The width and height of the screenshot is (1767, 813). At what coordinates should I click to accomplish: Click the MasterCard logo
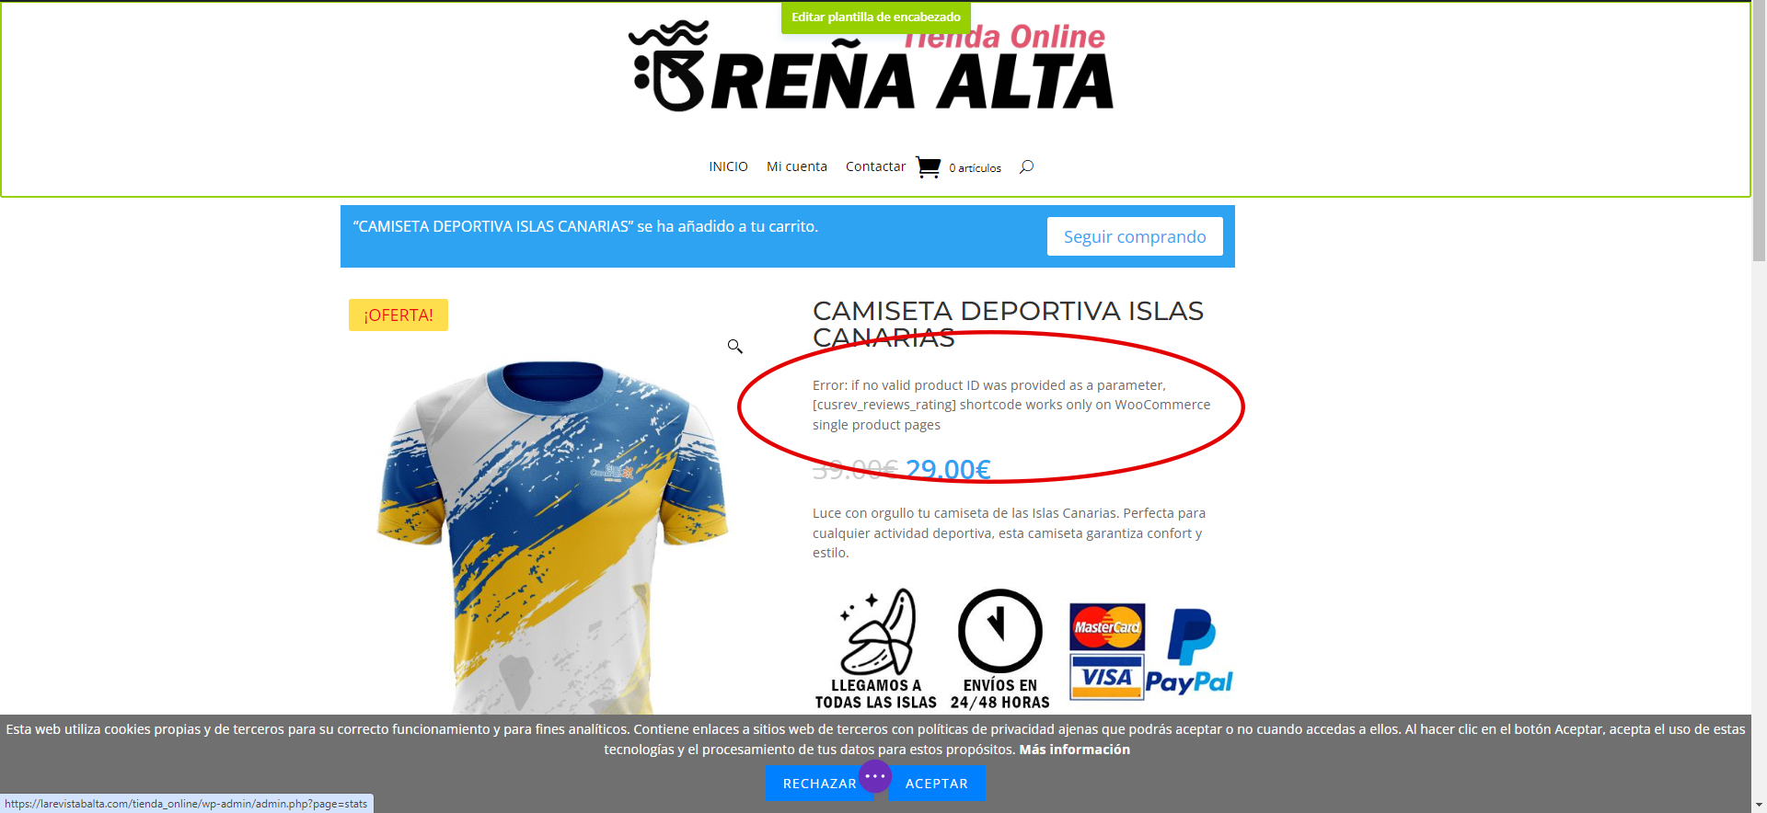tap(1107, 627)
